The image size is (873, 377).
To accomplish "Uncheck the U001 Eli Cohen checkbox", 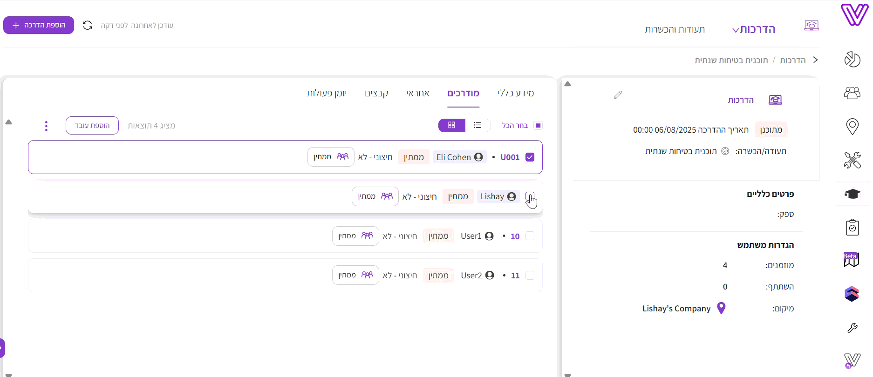I will pyautogui.click(x=530, y=157).
